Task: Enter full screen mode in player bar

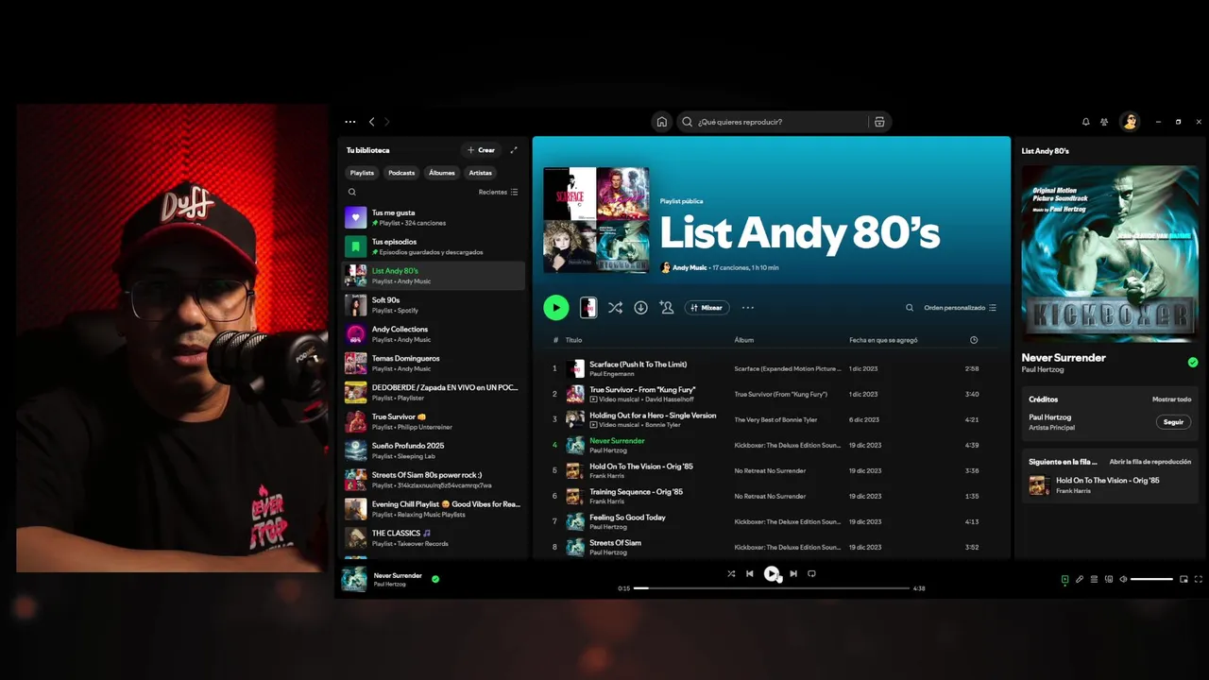Action: click(1199, 579)
